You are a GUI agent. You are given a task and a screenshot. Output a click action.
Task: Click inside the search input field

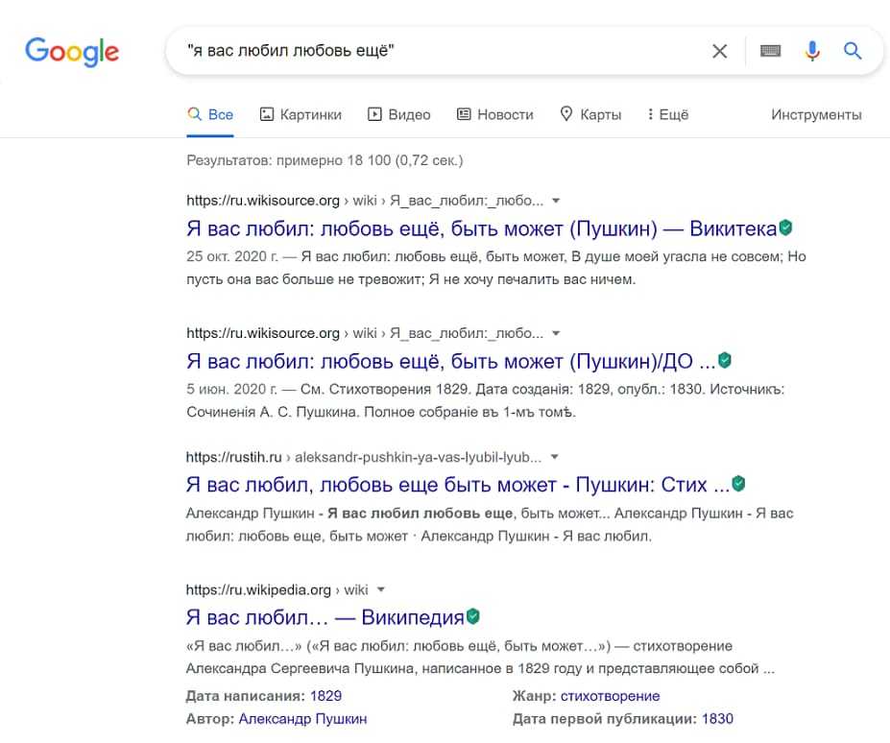tap(432, 51)
